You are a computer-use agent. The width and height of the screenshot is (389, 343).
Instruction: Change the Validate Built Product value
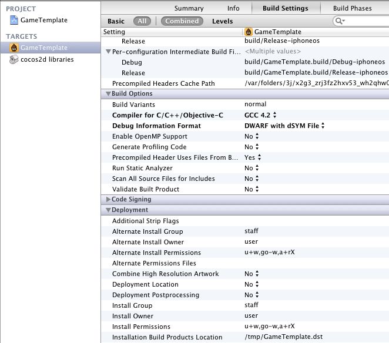coord(251,189)
